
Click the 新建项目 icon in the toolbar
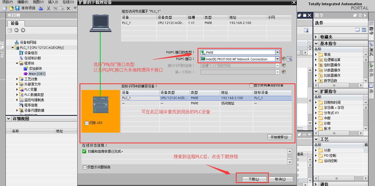(x=5, y=8)
